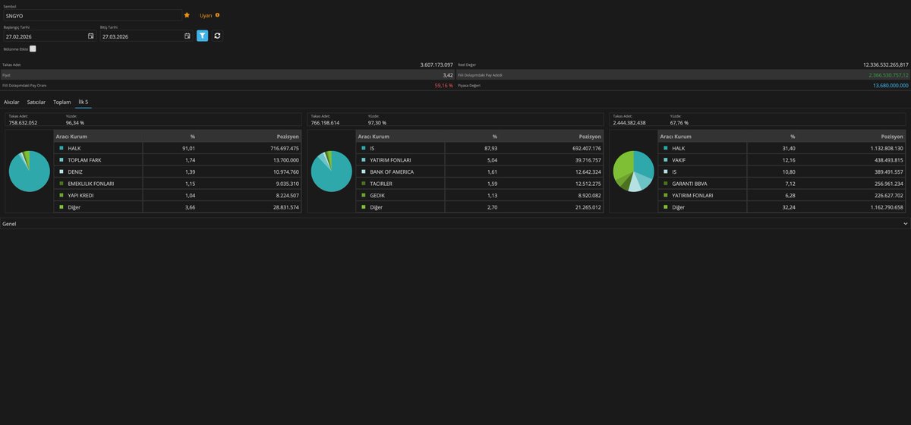The height and width of the screenshot is (425, 911).
Task: Click the orange favorite star icon
Action: pos(187,14)
